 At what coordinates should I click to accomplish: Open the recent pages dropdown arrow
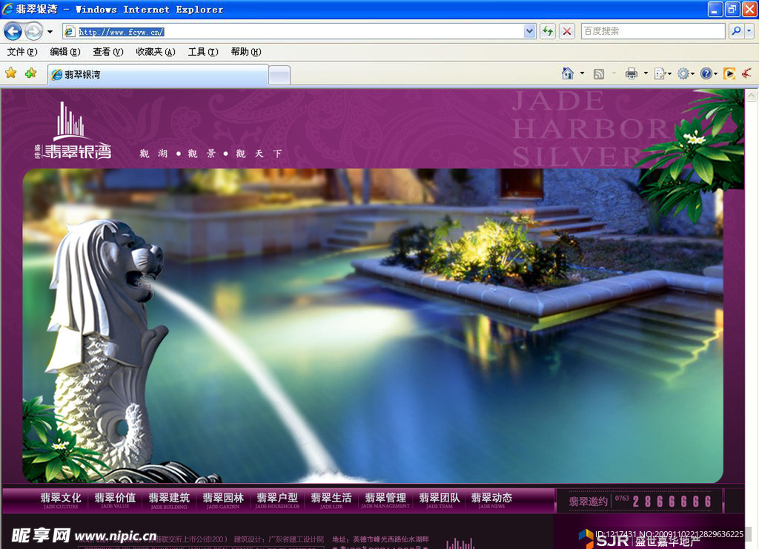coord(50,32)
